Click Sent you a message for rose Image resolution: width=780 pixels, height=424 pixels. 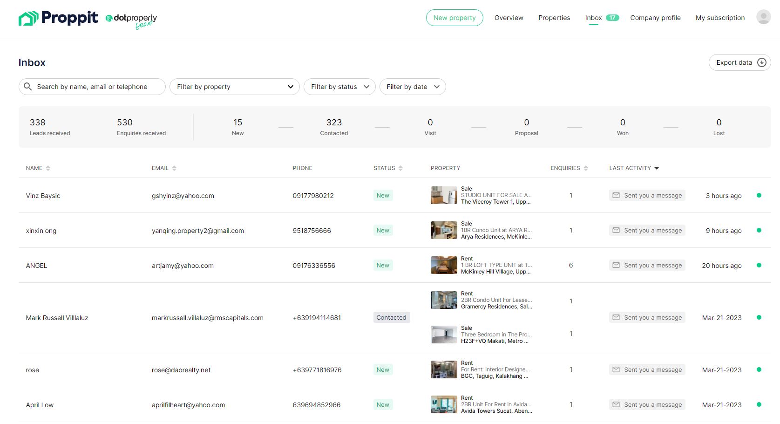click(x=647, y=369)
